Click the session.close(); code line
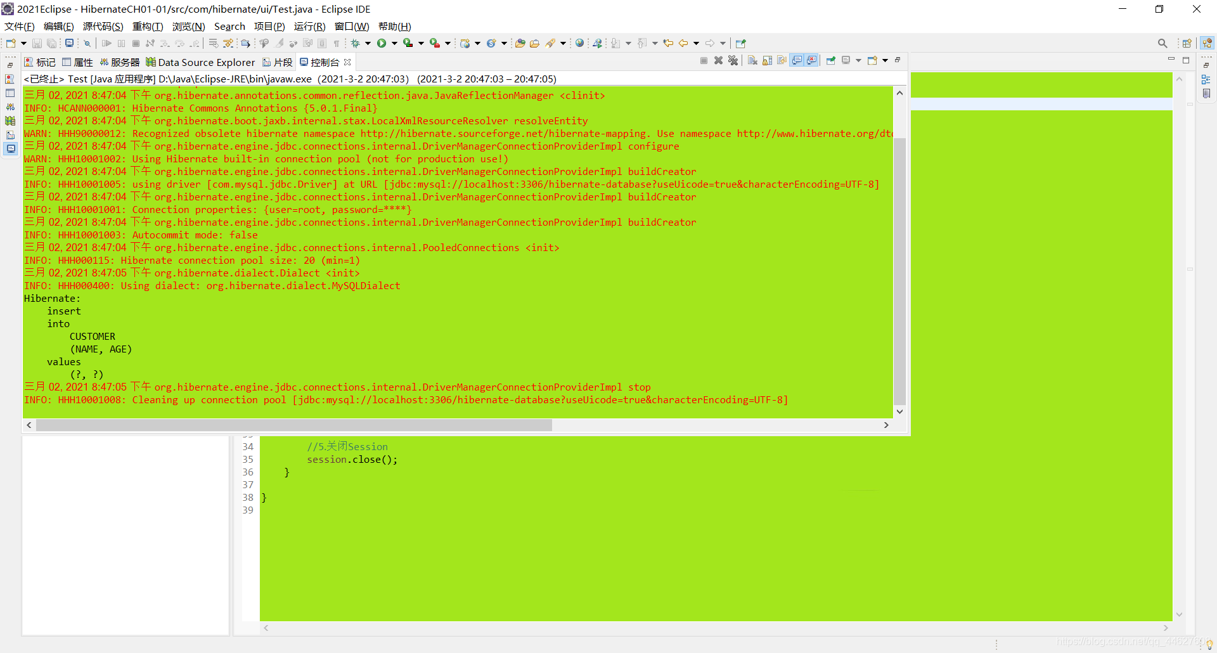The image size is (1217, 653). (352, 460)
